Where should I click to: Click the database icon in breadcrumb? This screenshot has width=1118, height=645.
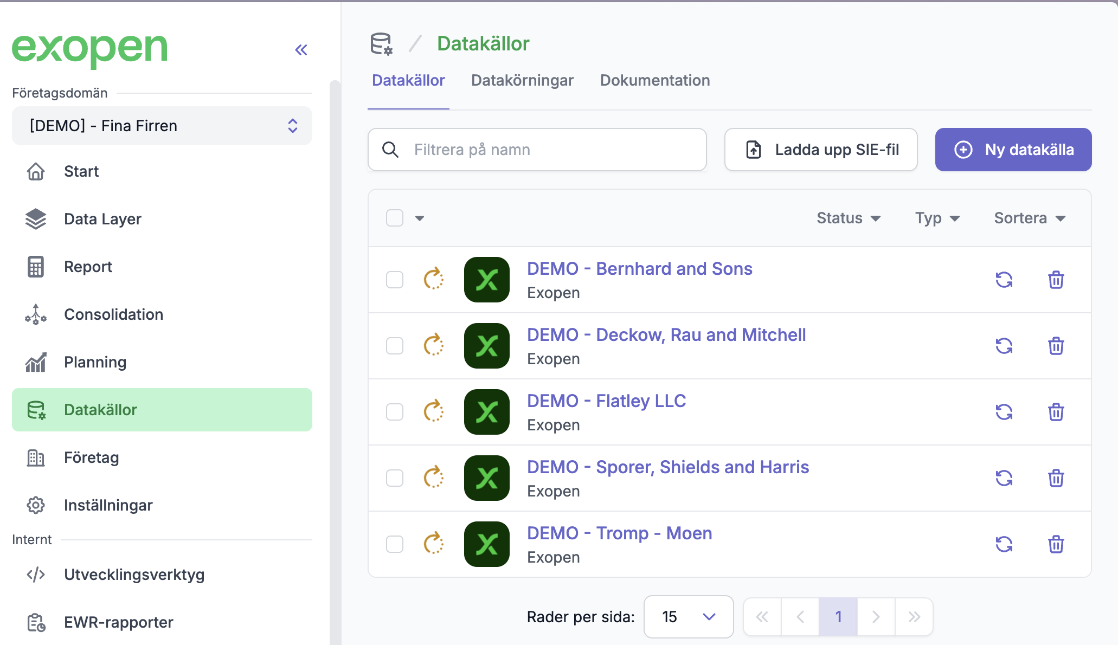[x=381, y=44]
